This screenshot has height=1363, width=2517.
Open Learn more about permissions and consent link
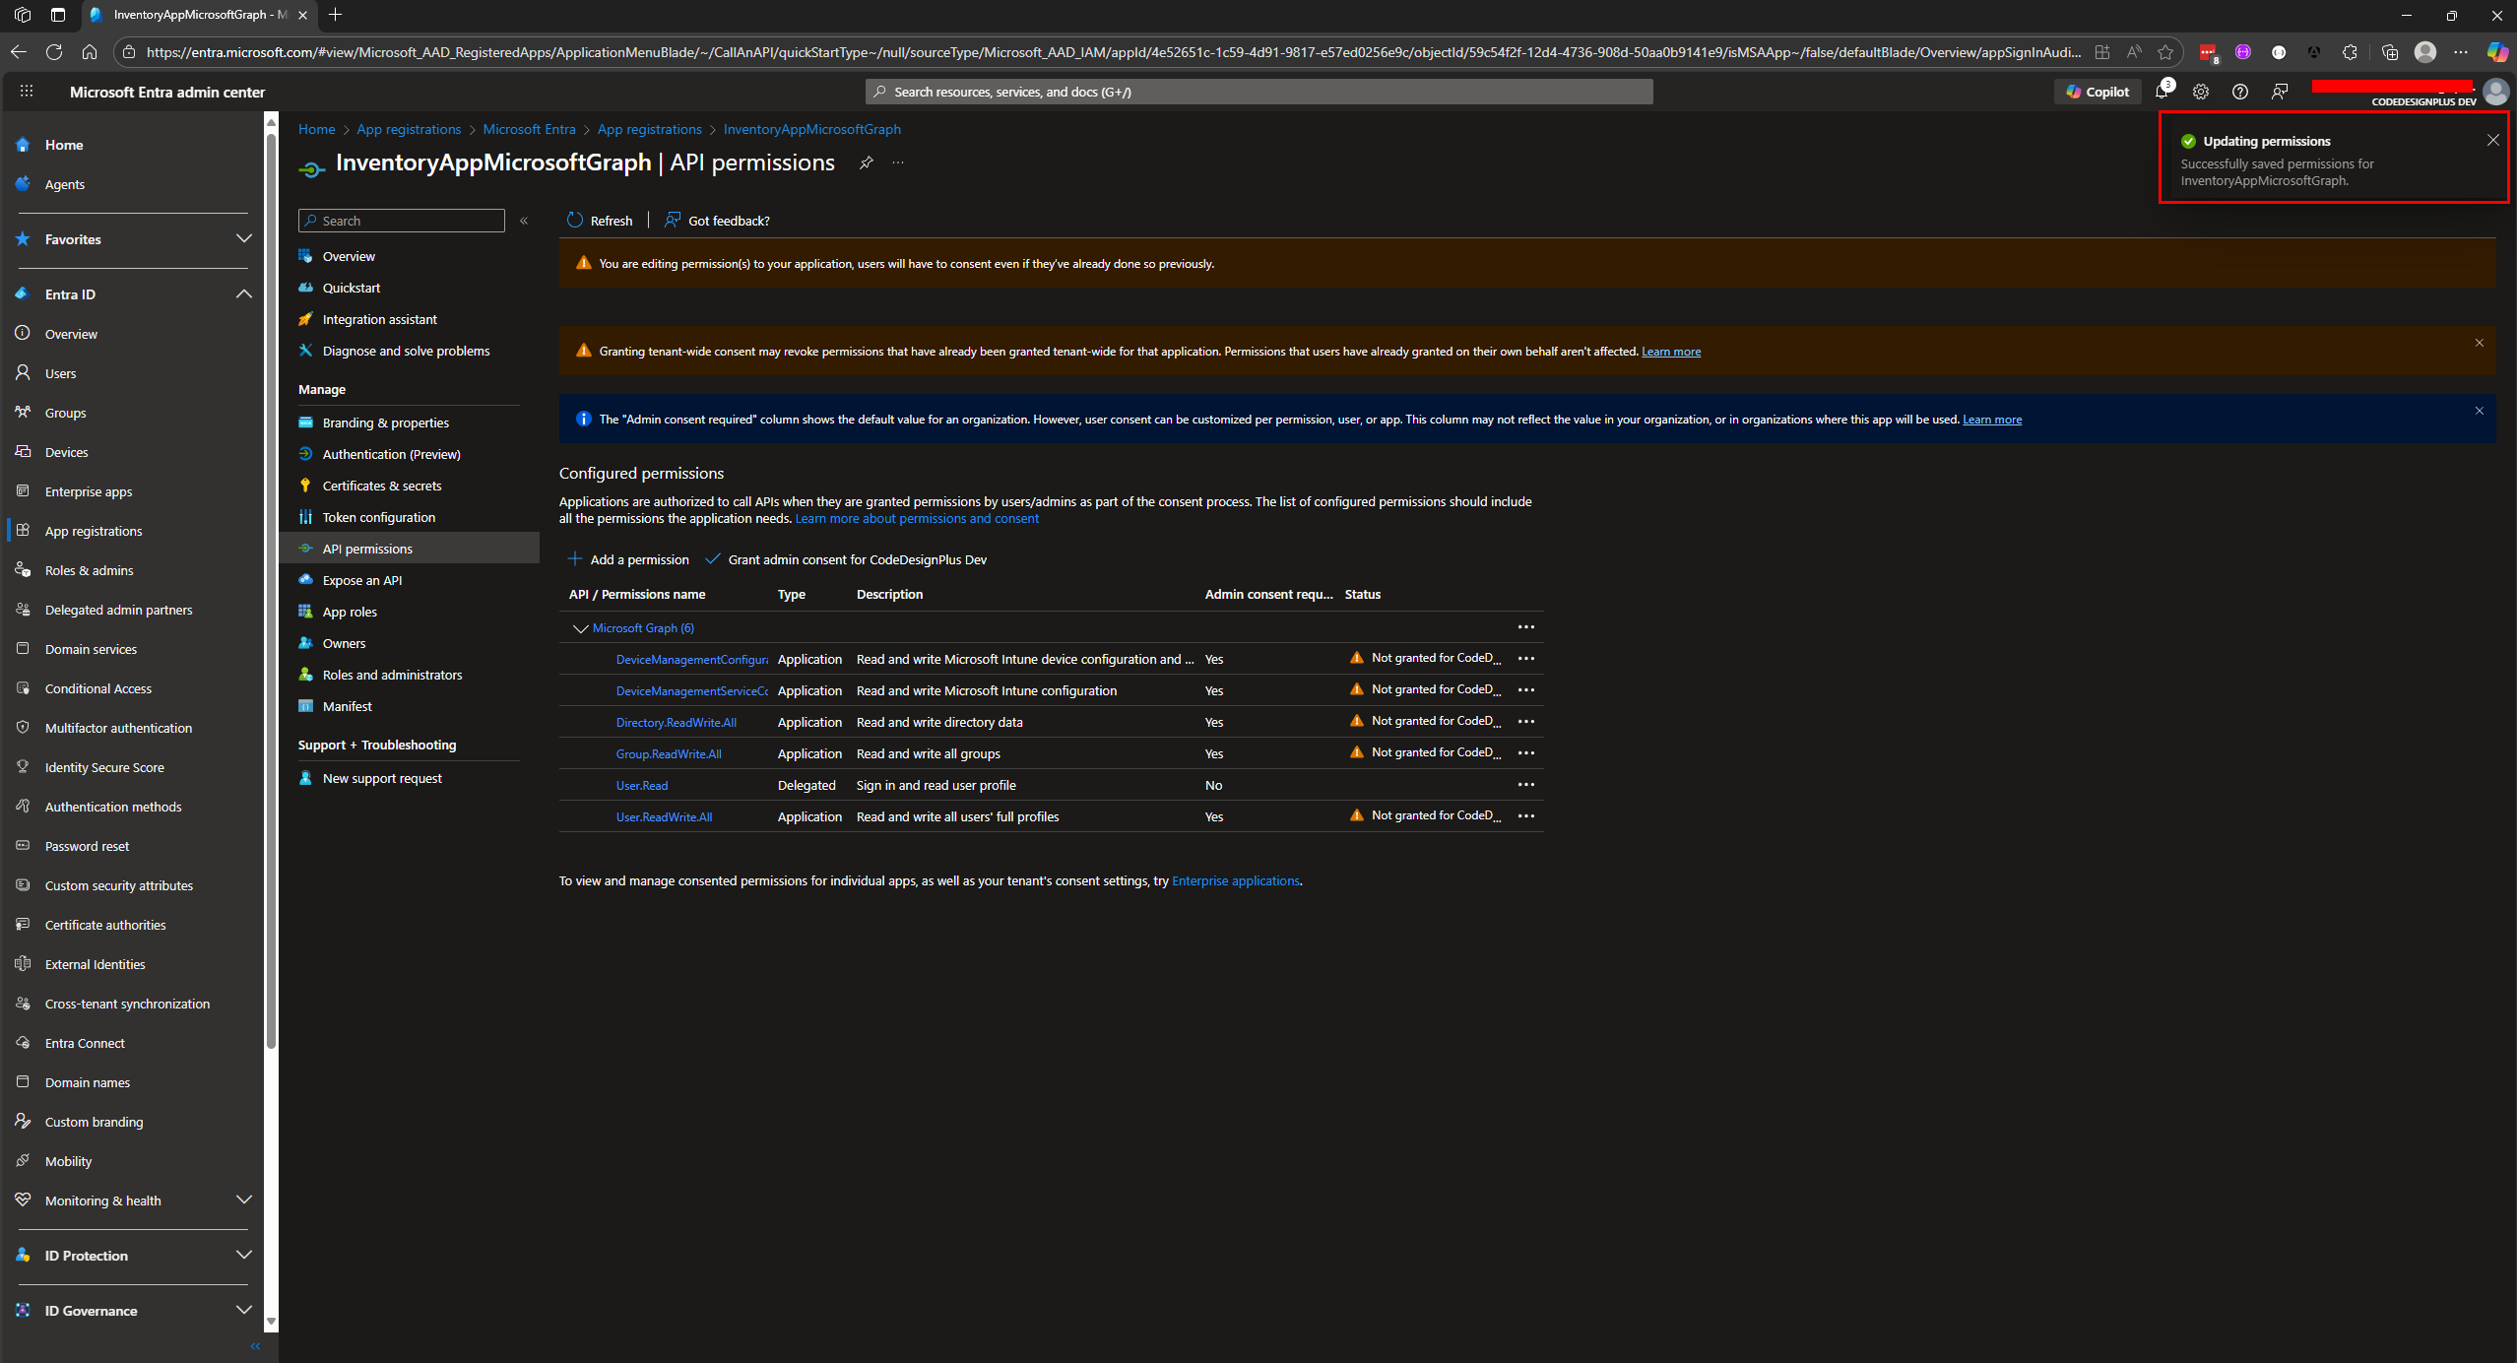pos(916,519)
